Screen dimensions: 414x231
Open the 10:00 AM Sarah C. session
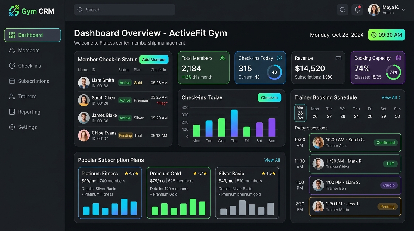pos(355,143)
